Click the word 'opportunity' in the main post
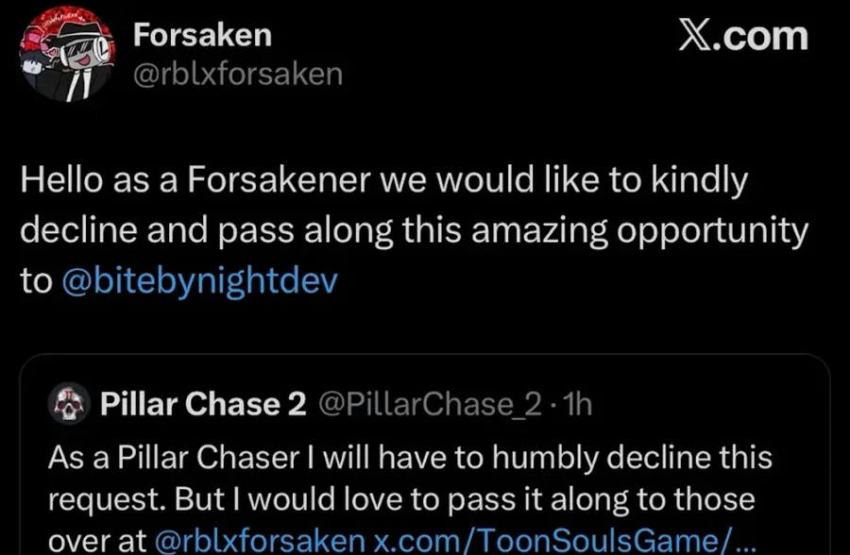This screenshot has height=555, width=850. point(712,232)
